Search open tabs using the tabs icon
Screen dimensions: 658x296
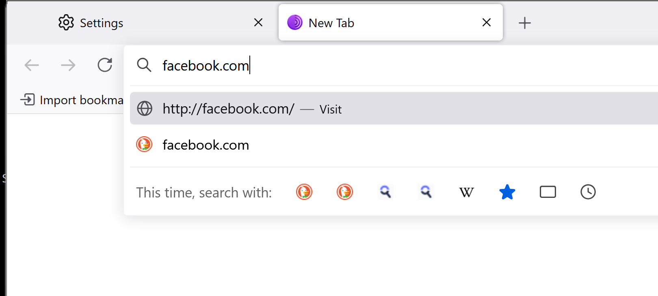548,192
